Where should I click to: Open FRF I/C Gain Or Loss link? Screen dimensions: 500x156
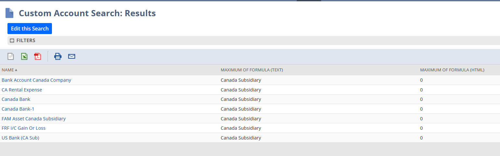pos(24,128)
